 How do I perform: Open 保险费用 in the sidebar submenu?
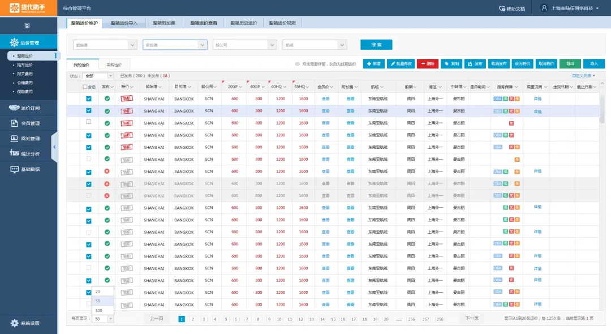coord(25,92)
